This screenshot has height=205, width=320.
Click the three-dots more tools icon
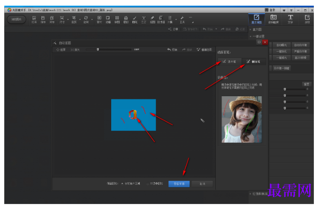[x=190, y=17]
